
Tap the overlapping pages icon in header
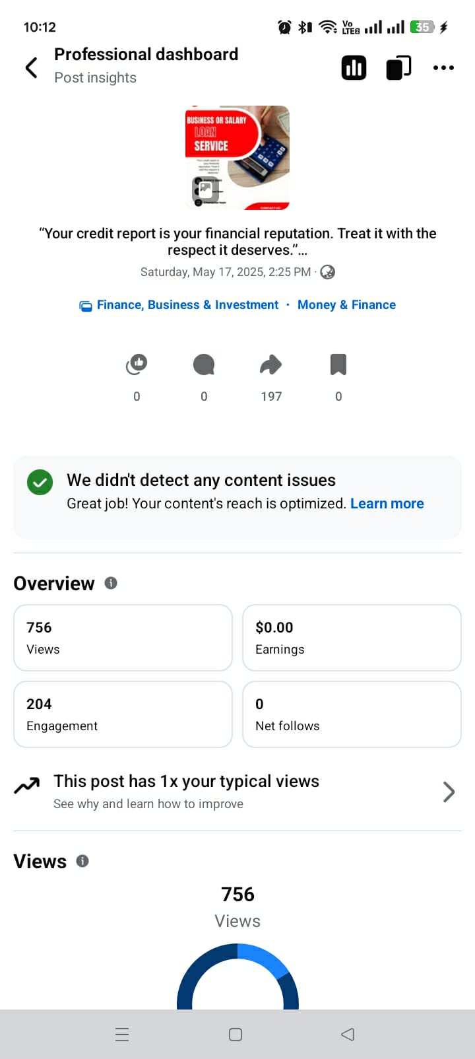point(398,67)
